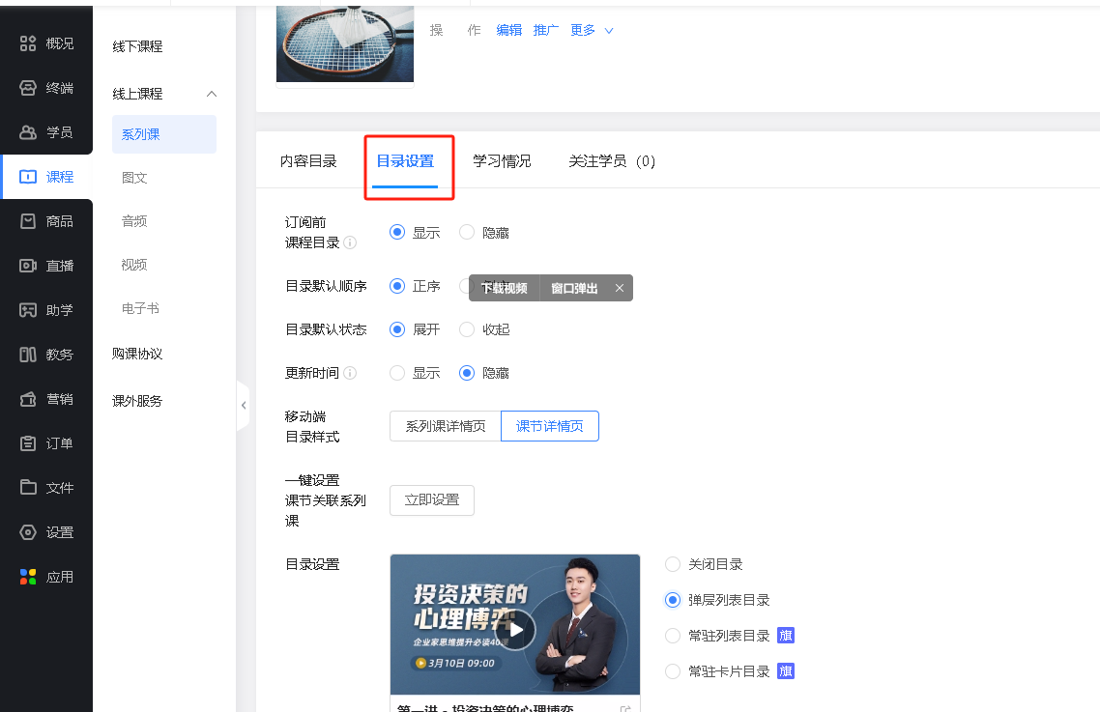Choose 收起 for 目录默认状态
Image resolution: width=1100 pixels, height=712 pixels.
(x=467, y=329)
